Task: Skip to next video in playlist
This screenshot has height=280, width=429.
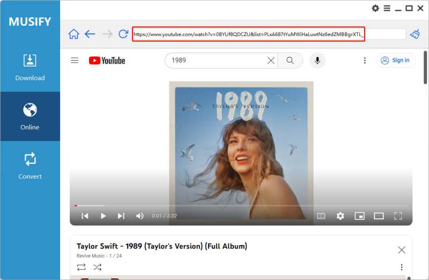Action: (121, 216)
